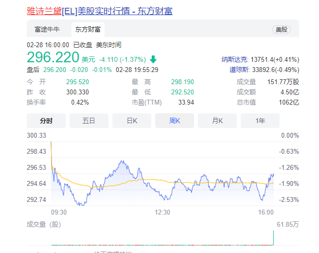Show the 周K weekly chart

pos(175,121)
